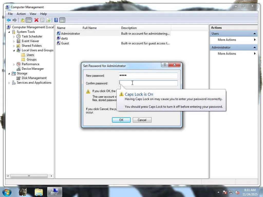Viewport: 263px width, 197px height.
Task: Collapse the Users actions section
Action: point(255,34)
